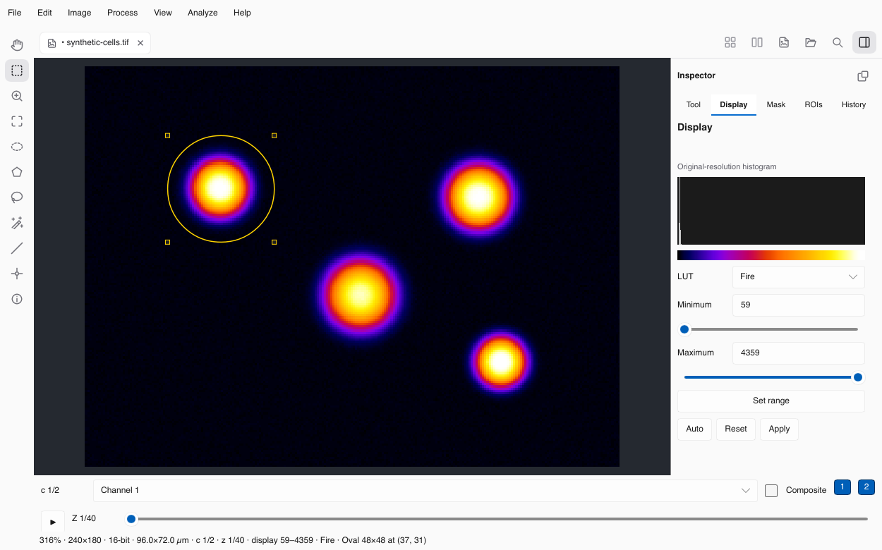Click the top-left handle of oval selection
Image resolution: width=882 pixels, height=550 pixels.
click(x=167, y=135)
